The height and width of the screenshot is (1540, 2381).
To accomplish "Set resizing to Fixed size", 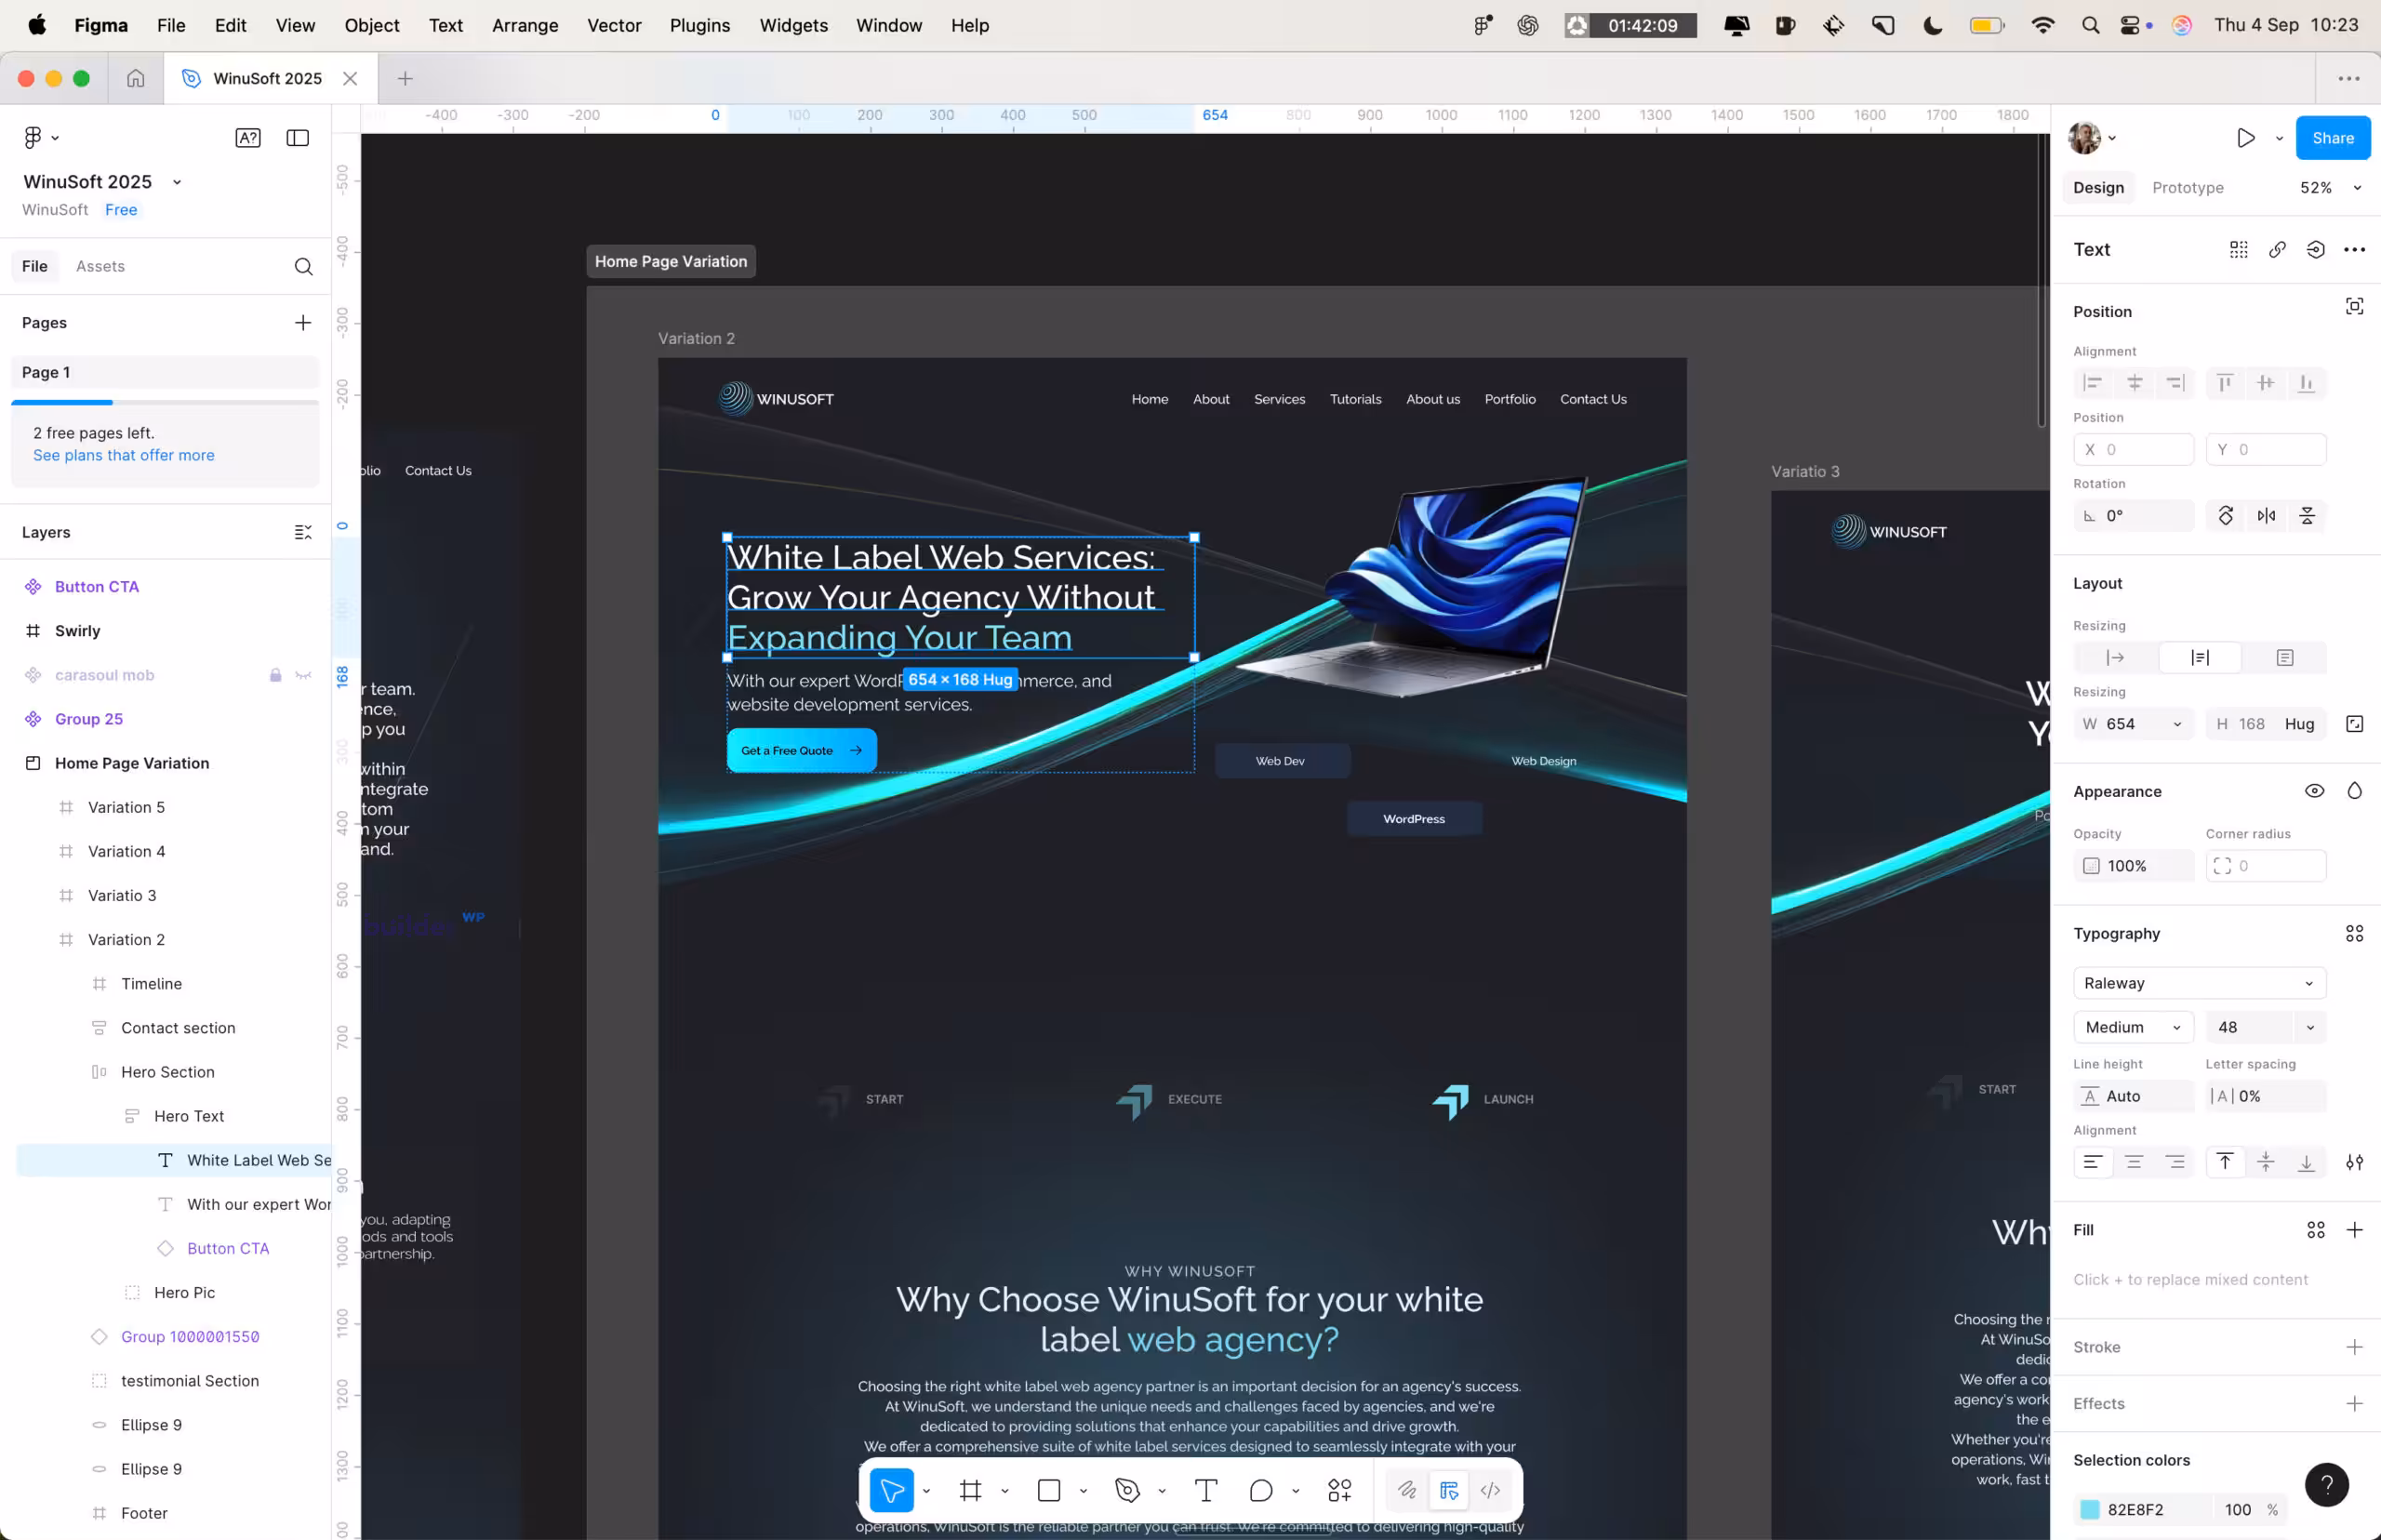I will point(2285,658).
